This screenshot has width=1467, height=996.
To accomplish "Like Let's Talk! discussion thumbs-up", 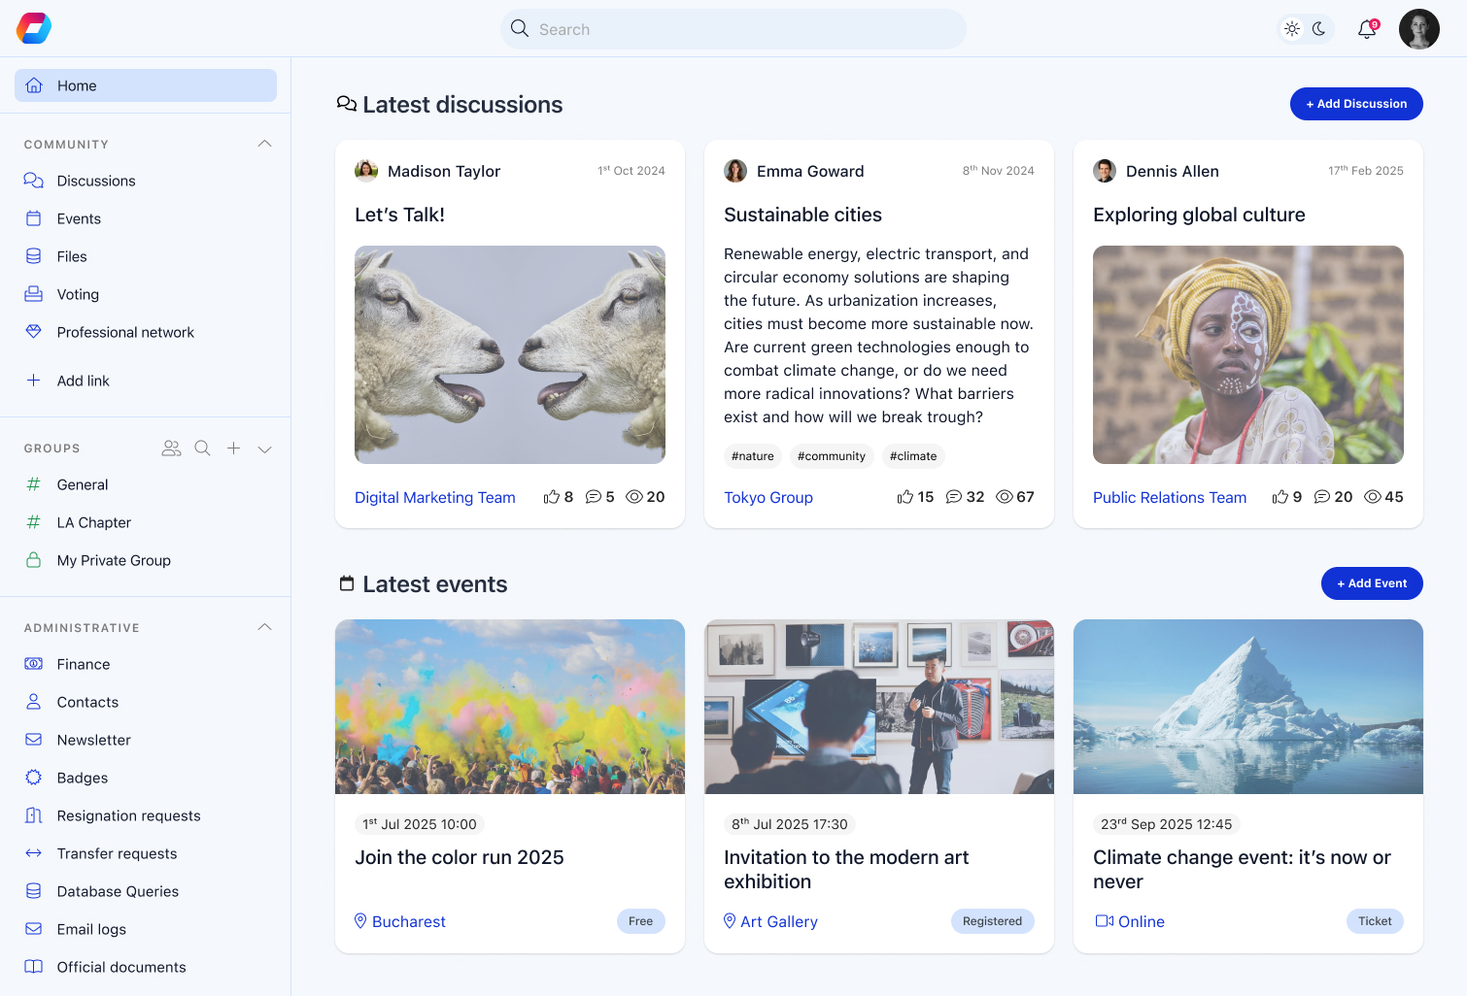I will click(x=552, y=497).
